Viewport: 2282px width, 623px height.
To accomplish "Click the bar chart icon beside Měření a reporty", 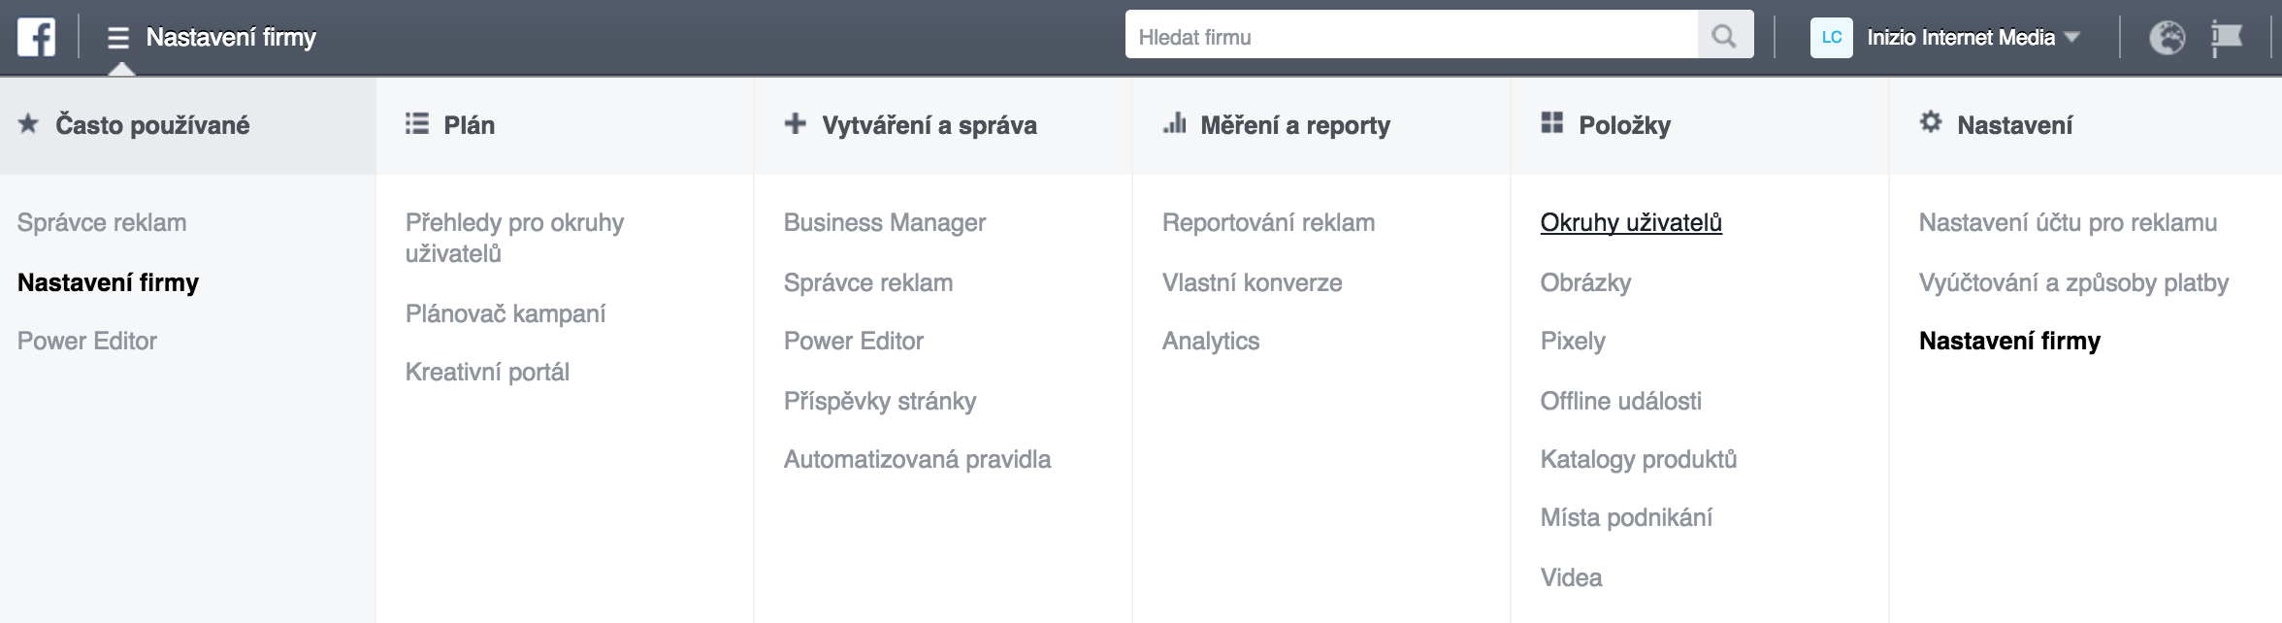I will [x=1174, y=123].
